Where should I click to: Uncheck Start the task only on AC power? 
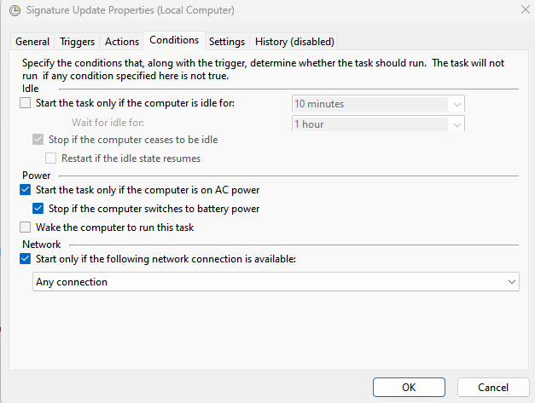[x=26, y=190]
